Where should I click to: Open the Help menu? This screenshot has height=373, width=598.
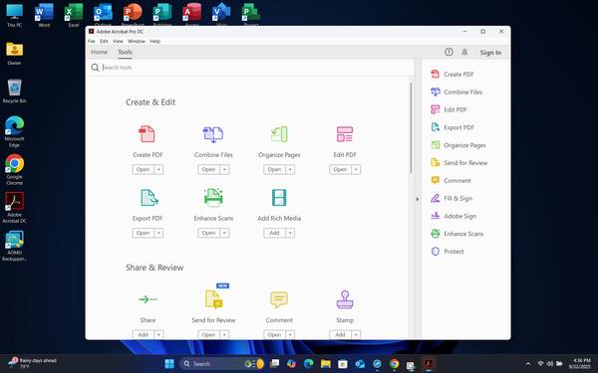coord(154,41)
